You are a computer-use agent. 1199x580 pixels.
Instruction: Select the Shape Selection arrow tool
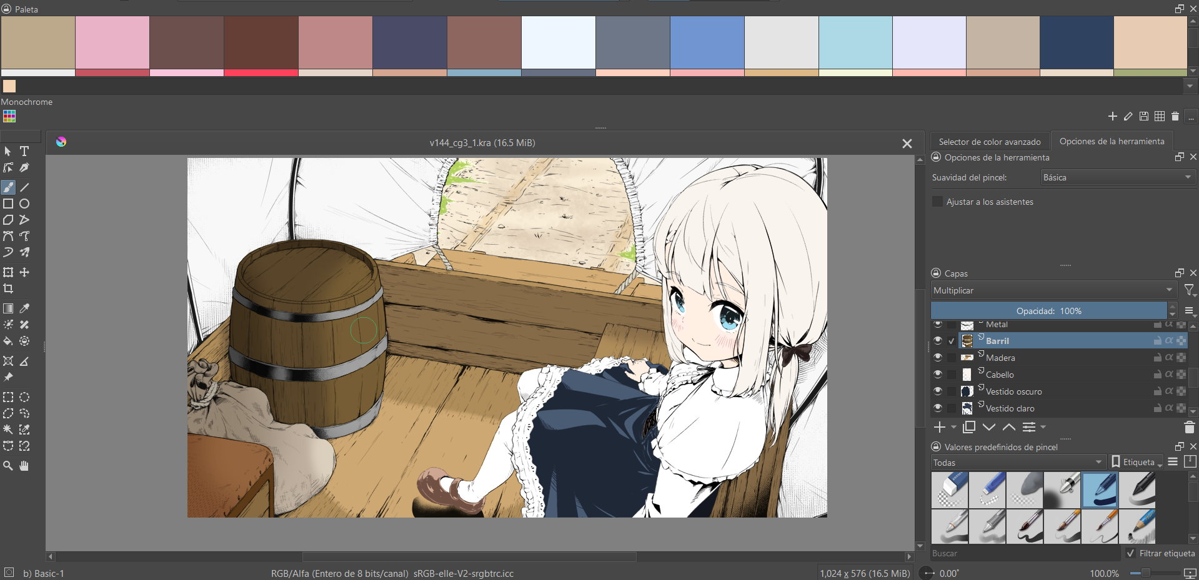(x=8, y=151)
